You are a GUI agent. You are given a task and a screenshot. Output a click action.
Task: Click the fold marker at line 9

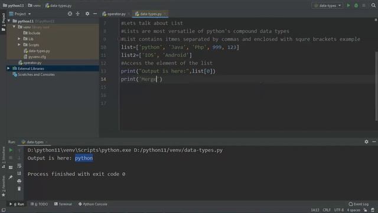click(119, 39)
